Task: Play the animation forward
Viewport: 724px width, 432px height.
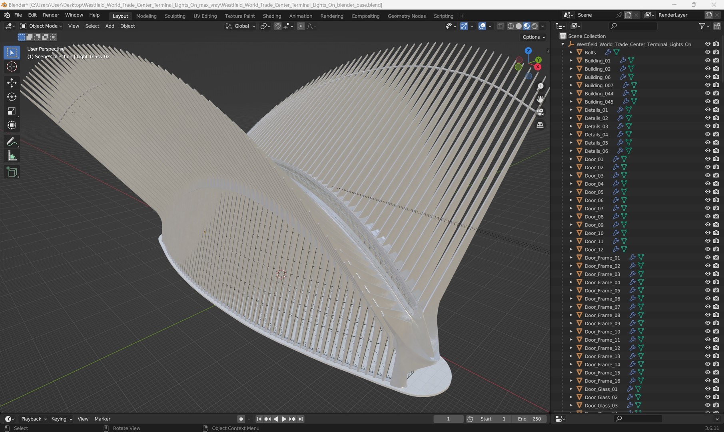Action: (x=284, y=419)
